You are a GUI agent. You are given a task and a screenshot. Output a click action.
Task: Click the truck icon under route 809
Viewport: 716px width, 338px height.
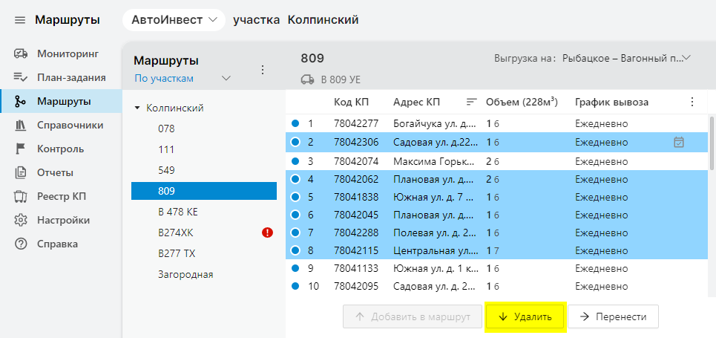(307, 79)
